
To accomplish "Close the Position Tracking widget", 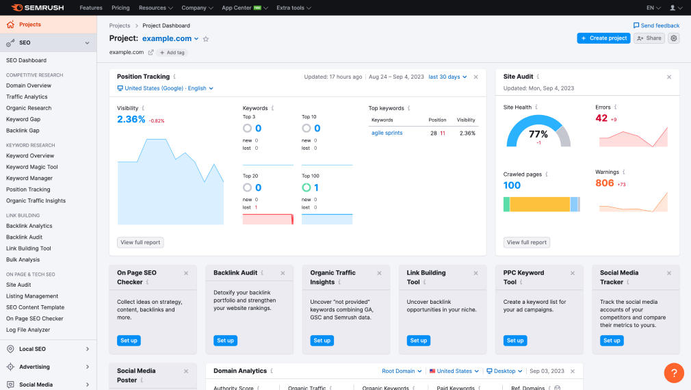I will coord(476,77).
